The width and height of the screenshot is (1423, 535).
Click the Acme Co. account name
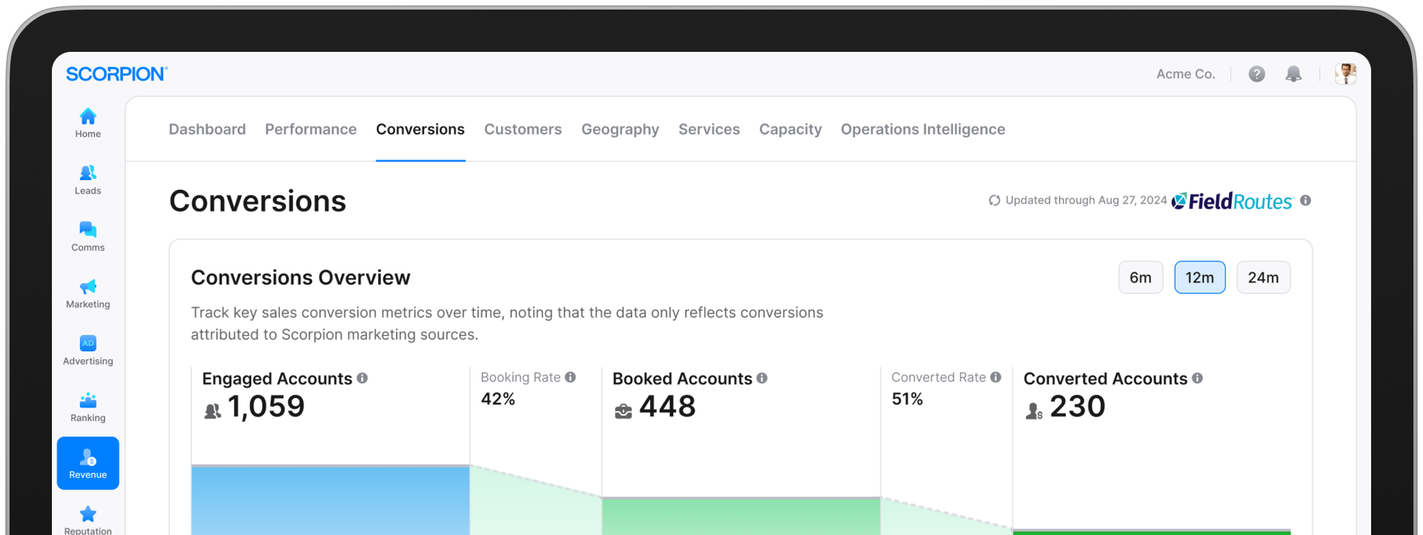(x=1185, y=74)
